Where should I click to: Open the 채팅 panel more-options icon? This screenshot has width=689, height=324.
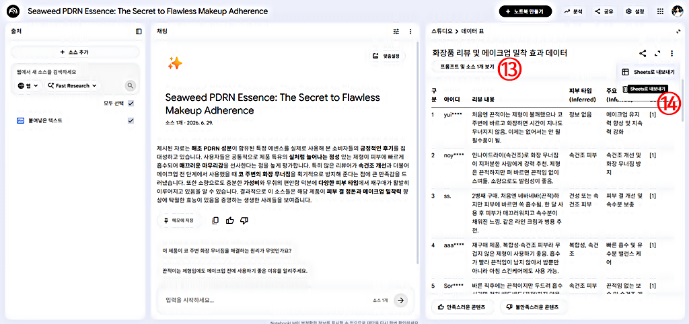pyautogui.click(x=410, y=32)
